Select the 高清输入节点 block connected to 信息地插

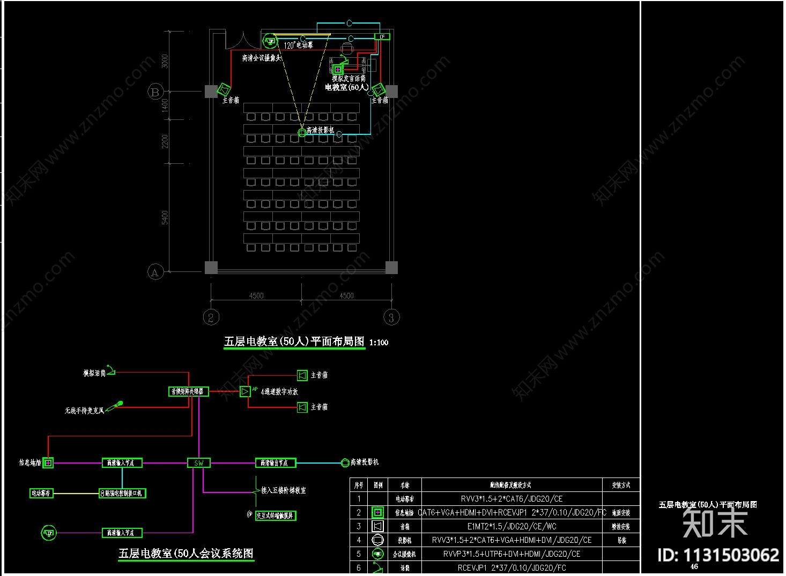[122, 463]
